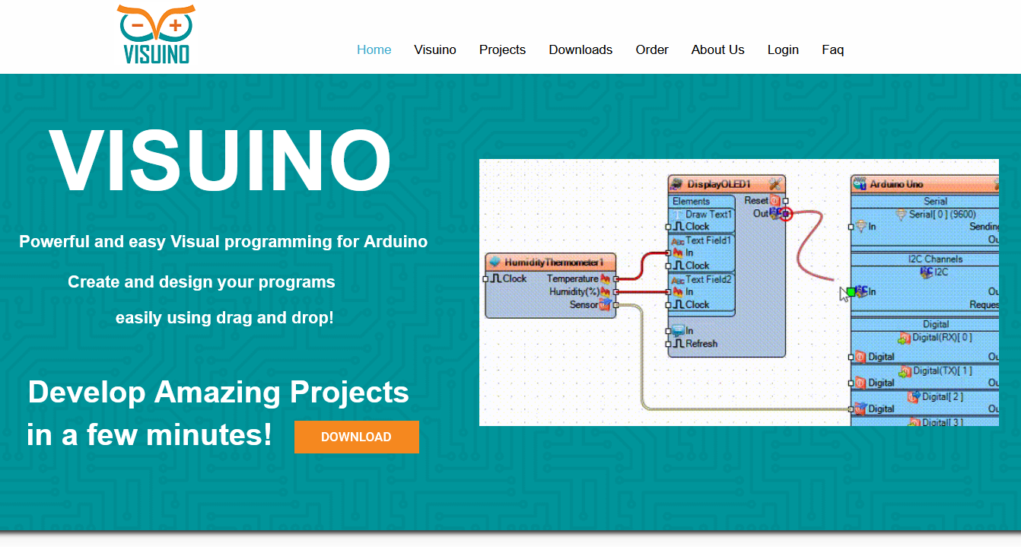Click the Sensor pin icon on HumidityThermometer1
This screenshot has width=1021, height=547.
tap(605, 304)
